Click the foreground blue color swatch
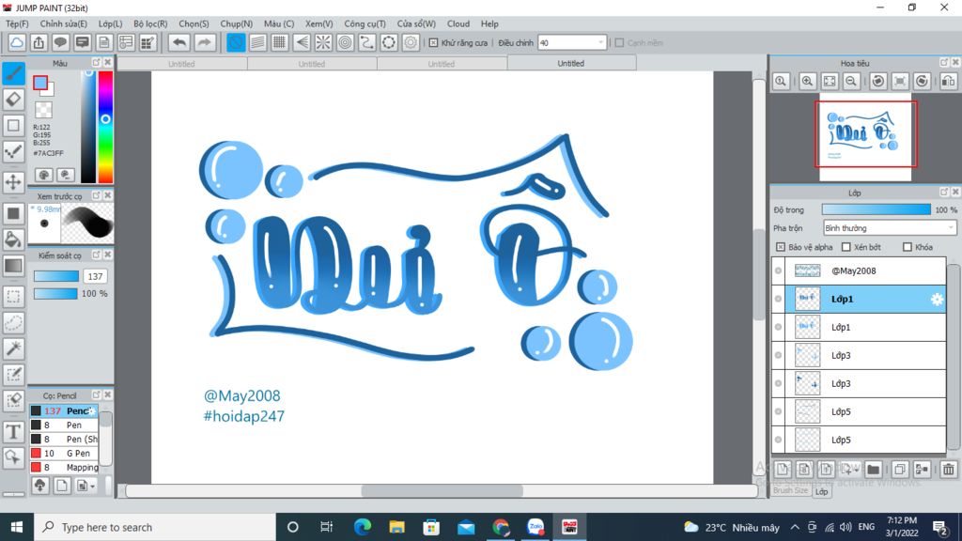962x541 pixels. [x=40, y=83]
